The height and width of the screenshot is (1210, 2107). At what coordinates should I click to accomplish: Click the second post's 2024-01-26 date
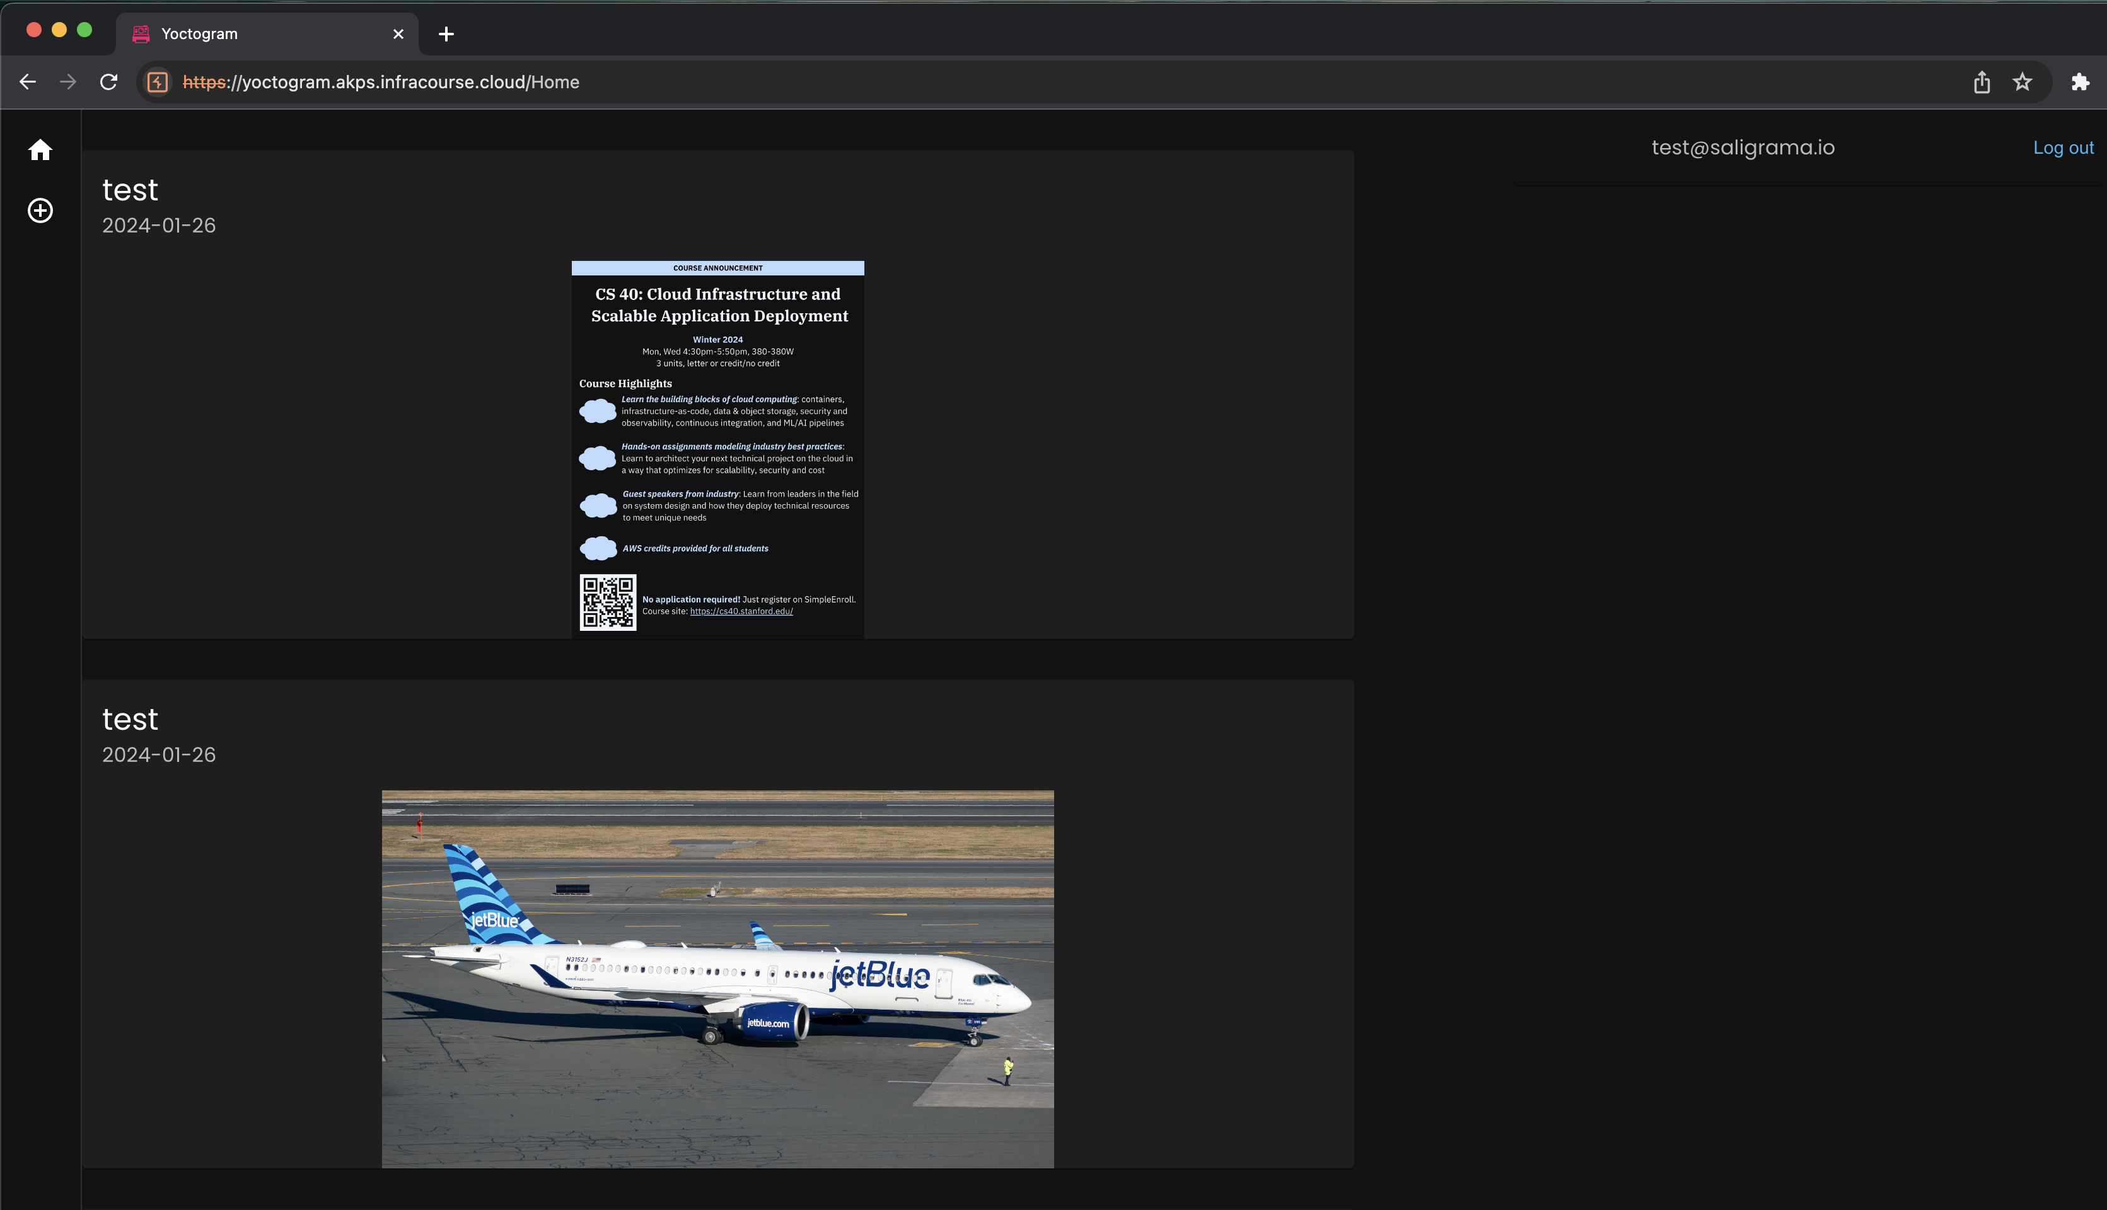(159, 754)
